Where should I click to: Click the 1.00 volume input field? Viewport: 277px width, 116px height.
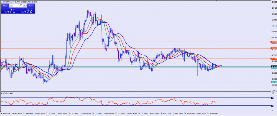(x=18, y=5)
